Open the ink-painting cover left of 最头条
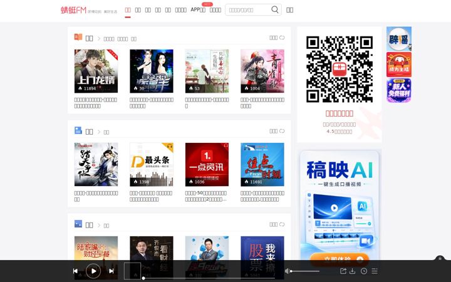Viewport: 451px width, 282px height. 96,164
